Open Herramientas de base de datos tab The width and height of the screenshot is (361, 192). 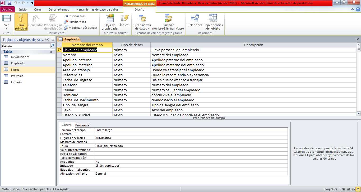pyautogui.click(x=97, y=9)
